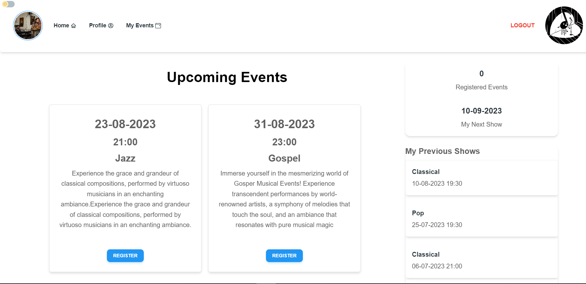The height and width of the screenshot is (284, 586).
Task: Open the music note site logo top-right
Action: click(563, 25)
